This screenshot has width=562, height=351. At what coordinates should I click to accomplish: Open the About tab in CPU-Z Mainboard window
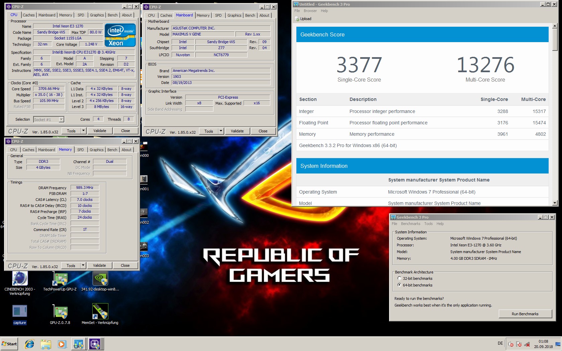pyautogui.click(x=264, y=15)
